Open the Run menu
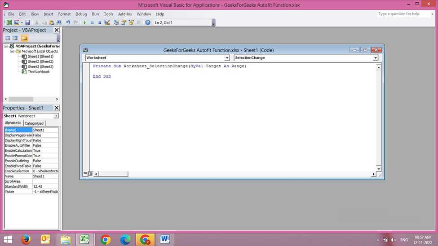The width and height of the screenshot is (438, 246). pyautogui.click(x=95, y=14)
